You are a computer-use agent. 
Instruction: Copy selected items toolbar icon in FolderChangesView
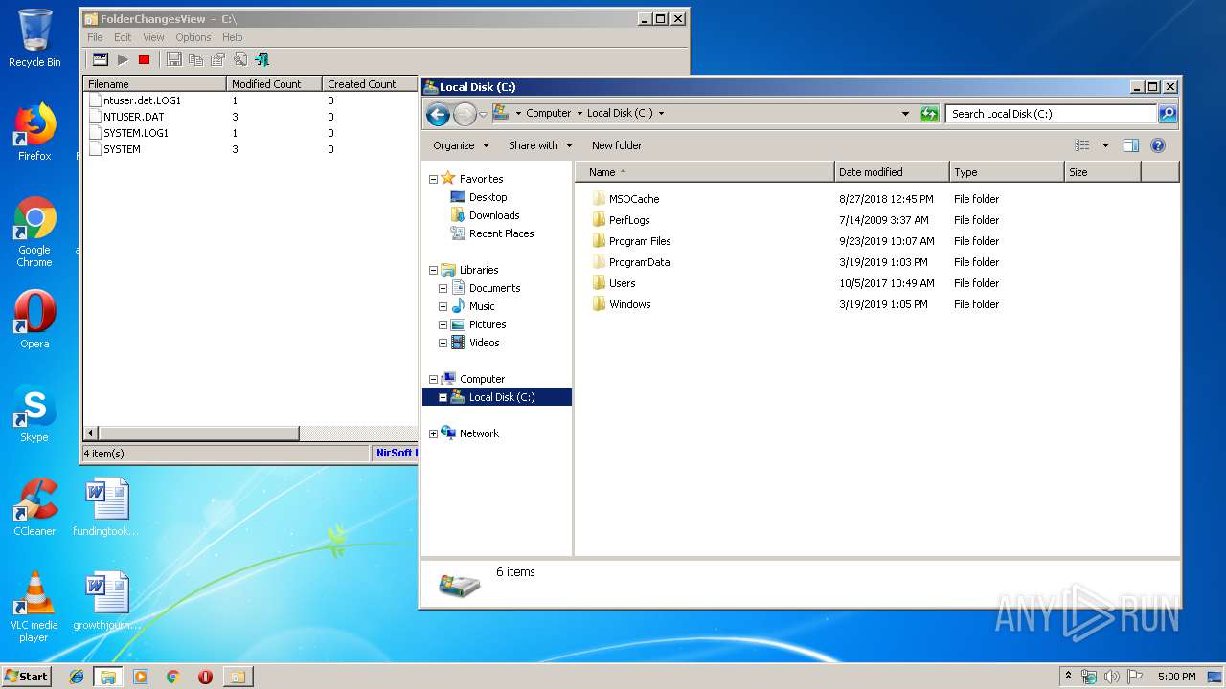coord(195,59)
